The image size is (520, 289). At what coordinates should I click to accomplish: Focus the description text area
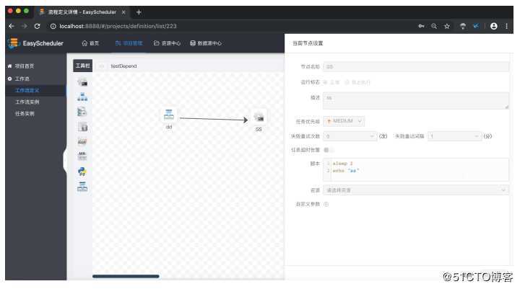click(416, 101)
